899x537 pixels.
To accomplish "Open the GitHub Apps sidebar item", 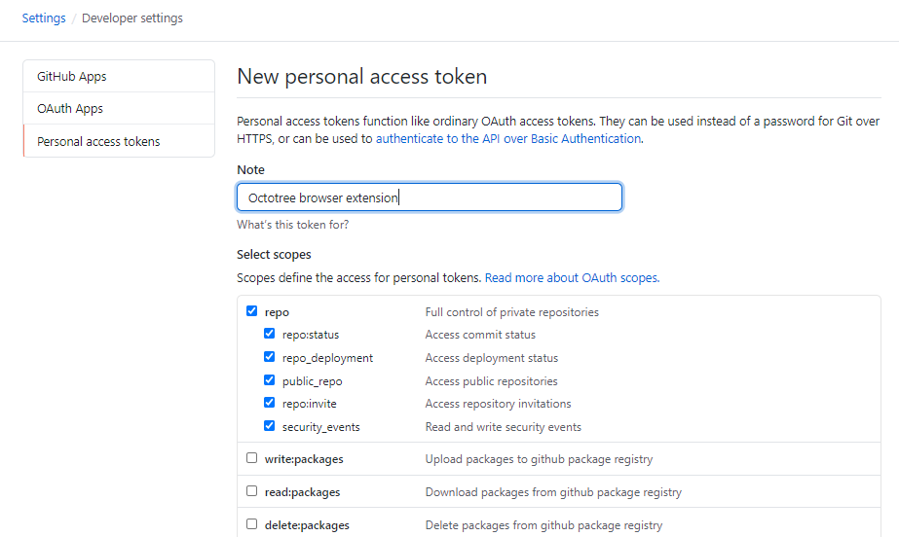I will coord(119,76).
